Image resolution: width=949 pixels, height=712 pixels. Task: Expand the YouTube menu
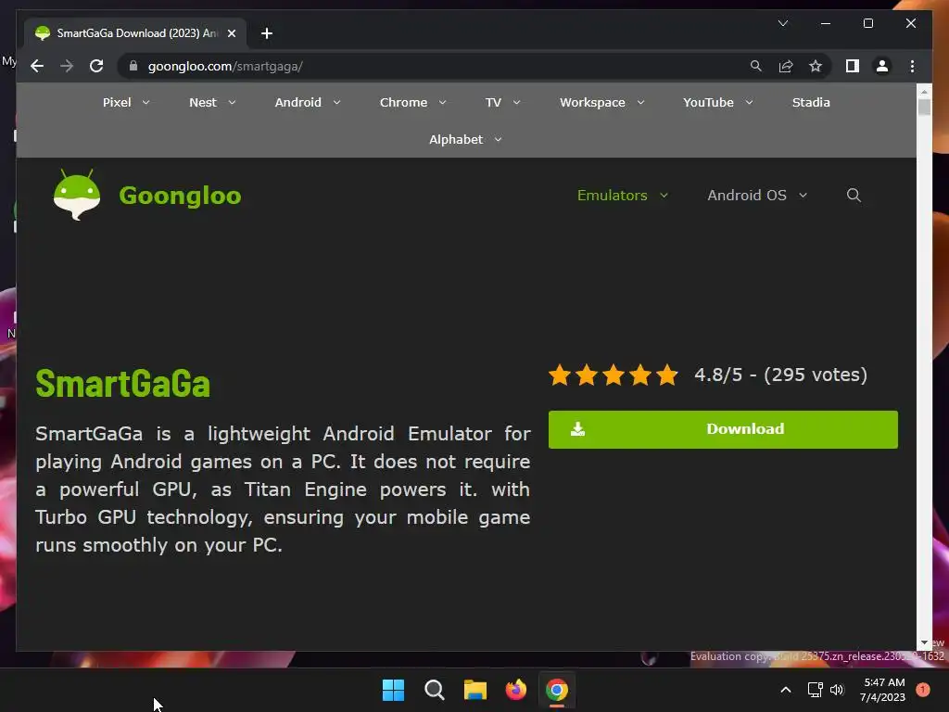(x=718, y=102)
